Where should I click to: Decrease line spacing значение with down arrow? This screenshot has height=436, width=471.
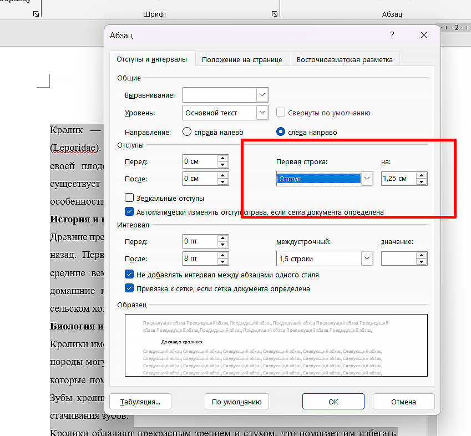(422, 262)
